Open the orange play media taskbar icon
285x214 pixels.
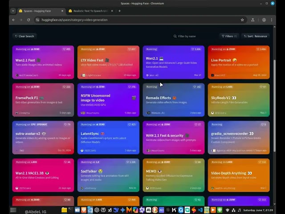coord(213,210)
